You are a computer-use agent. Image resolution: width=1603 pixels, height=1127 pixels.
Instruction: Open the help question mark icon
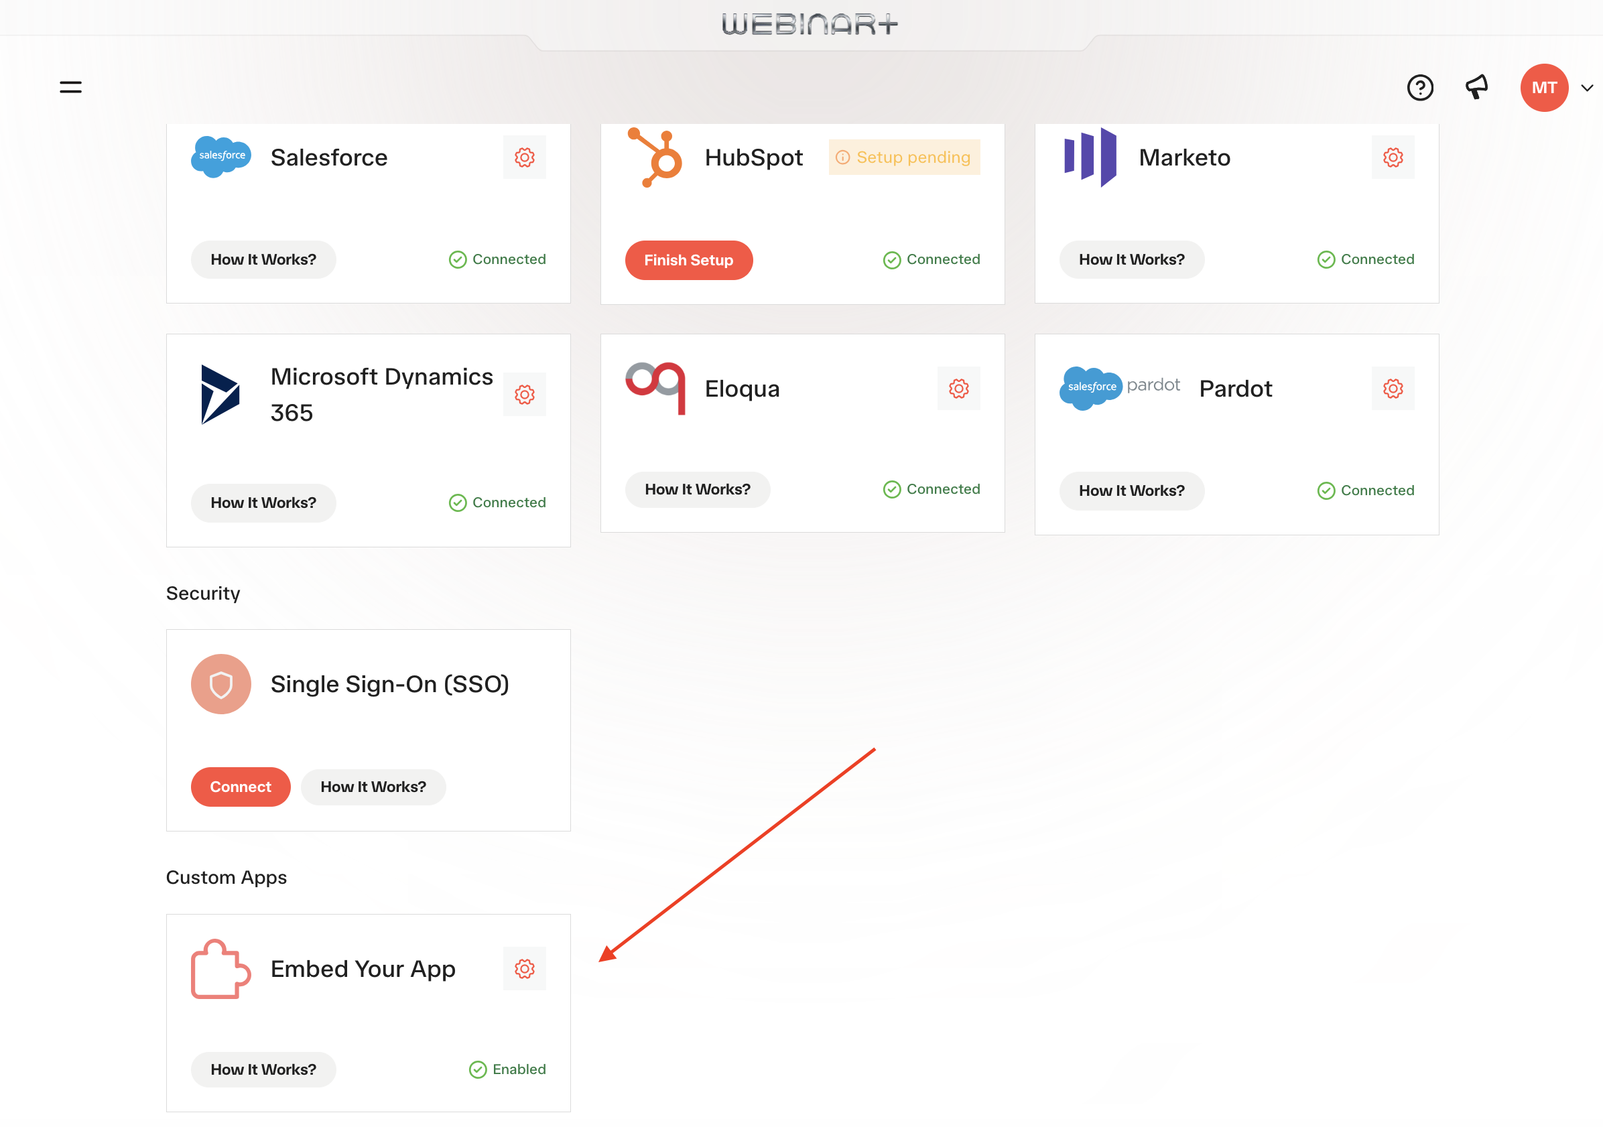tap(1419, 87)
